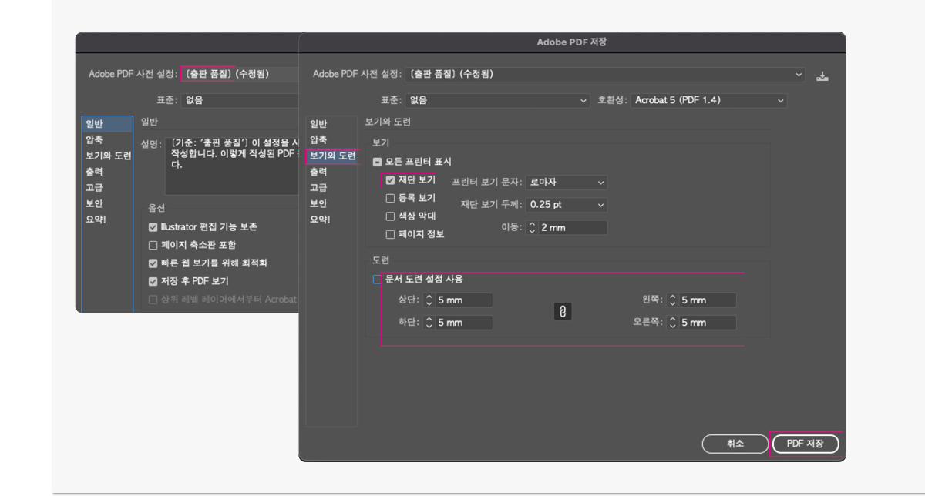
Task: Enable the 등록 보기 checkbox
Action: (390, 198)
